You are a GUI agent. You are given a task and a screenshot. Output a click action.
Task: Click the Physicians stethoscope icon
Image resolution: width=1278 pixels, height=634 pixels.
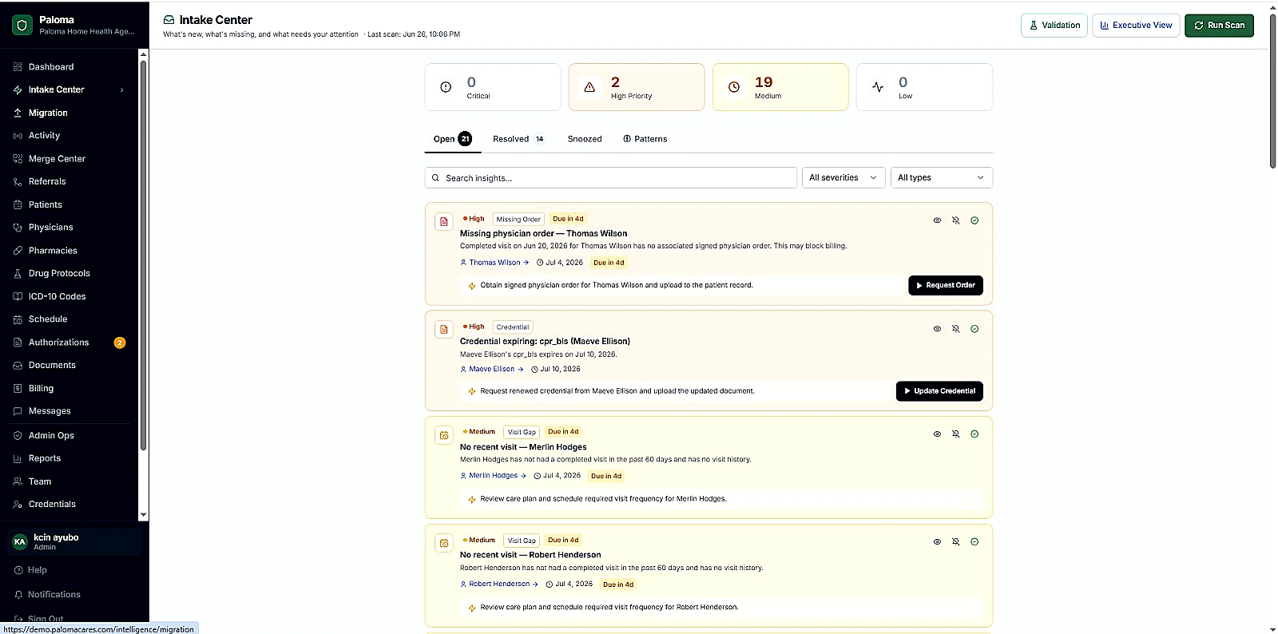[18, 228]
